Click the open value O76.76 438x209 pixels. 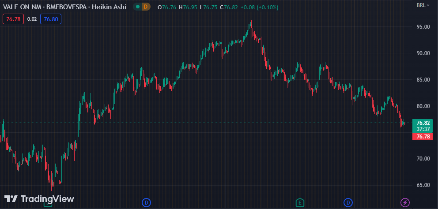pos(167,7)
